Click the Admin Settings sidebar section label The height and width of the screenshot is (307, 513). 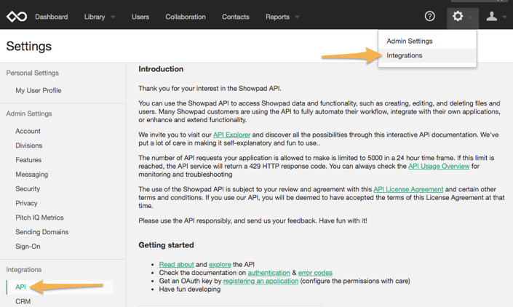(29, 113)
